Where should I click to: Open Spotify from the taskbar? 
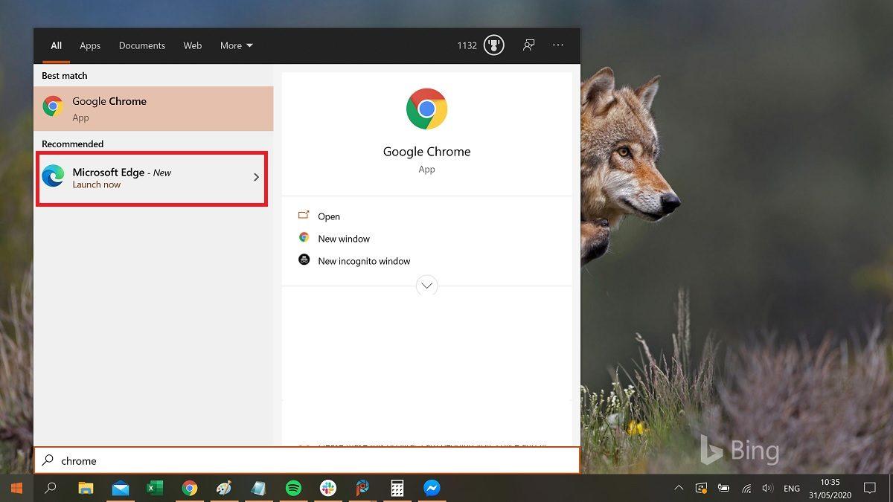point(293,489)
